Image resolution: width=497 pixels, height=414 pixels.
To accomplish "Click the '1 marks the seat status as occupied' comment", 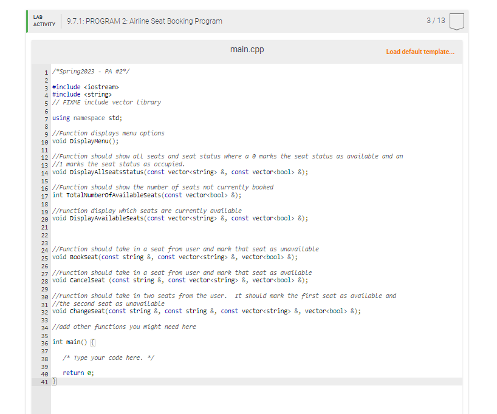I will pos(118,165).
